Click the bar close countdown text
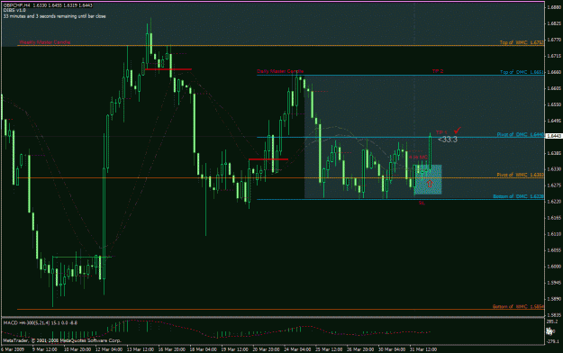This screenshot has width=563, height=353. [54, 16]
